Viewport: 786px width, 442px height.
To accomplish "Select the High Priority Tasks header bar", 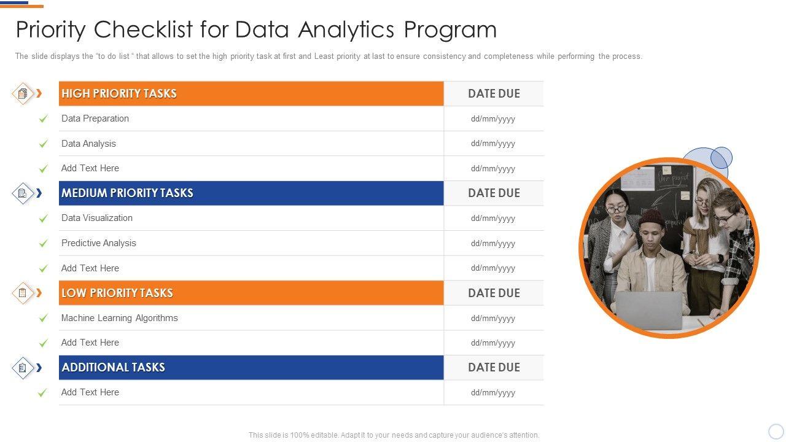I will tap(251, 94).
